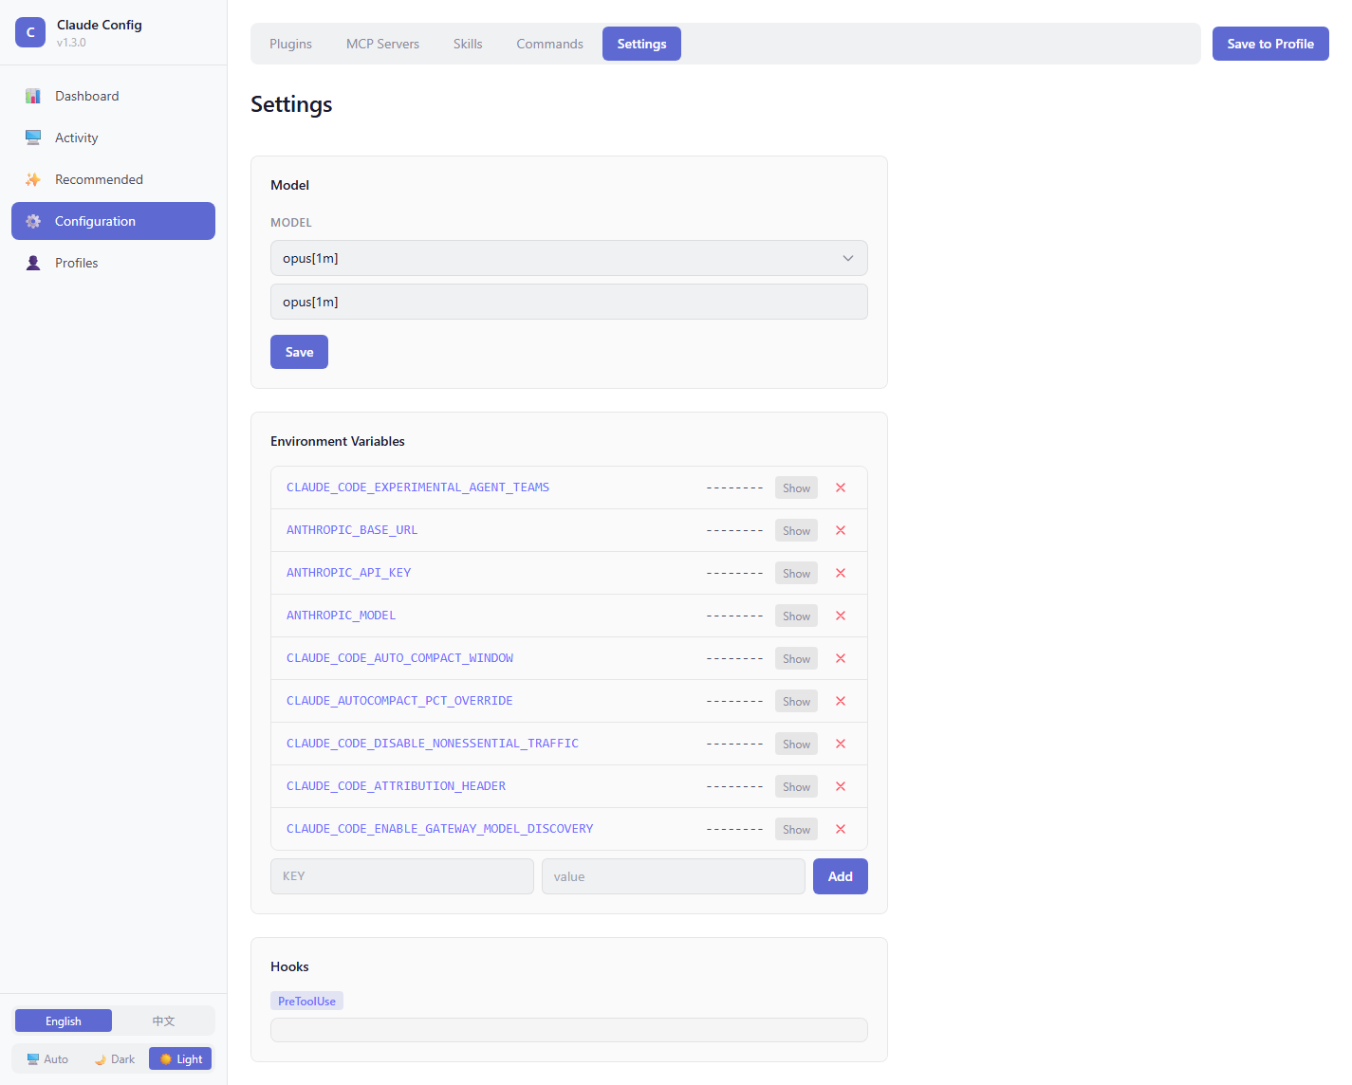This screenshot has height=1085, width=1352.
Task: Show value of CLAUDE_CODE_EXPERIMENTAL_AGENT_TEAMS
Action: (796, 487)
